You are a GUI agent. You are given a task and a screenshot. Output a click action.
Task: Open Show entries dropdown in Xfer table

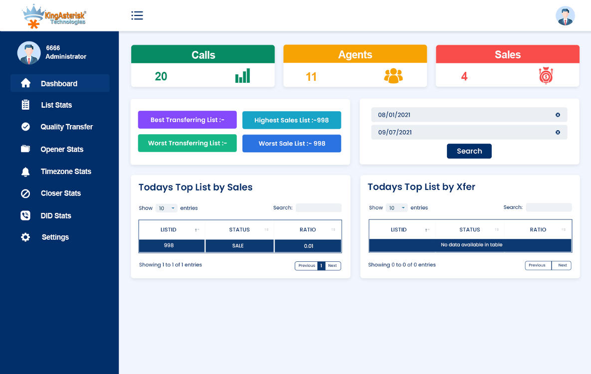coord(396,208)
